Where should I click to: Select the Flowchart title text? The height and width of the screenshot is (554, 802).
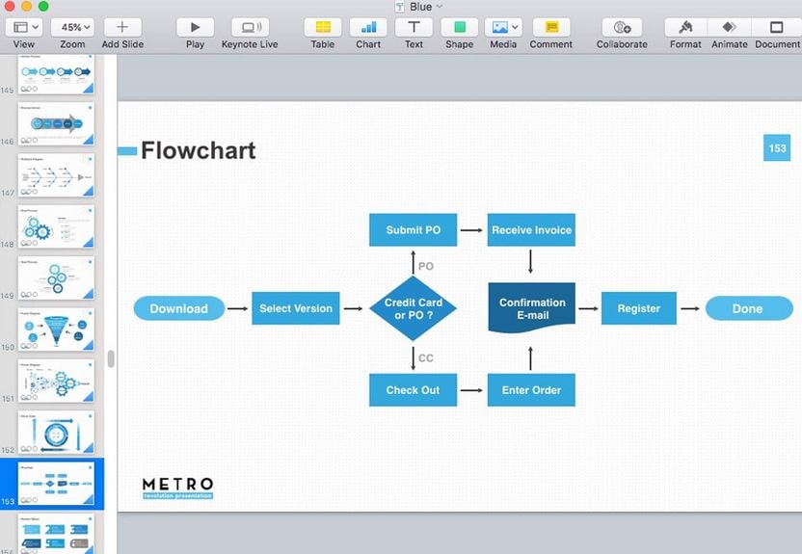(x=198, y=150)
